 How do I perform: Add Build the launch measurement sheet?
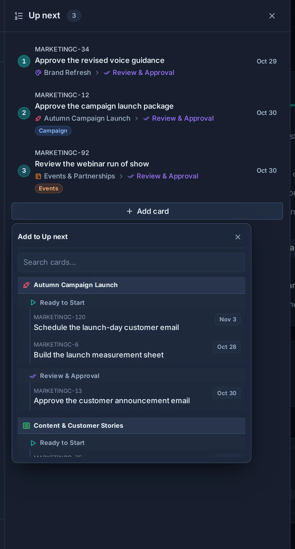(137, 350)
